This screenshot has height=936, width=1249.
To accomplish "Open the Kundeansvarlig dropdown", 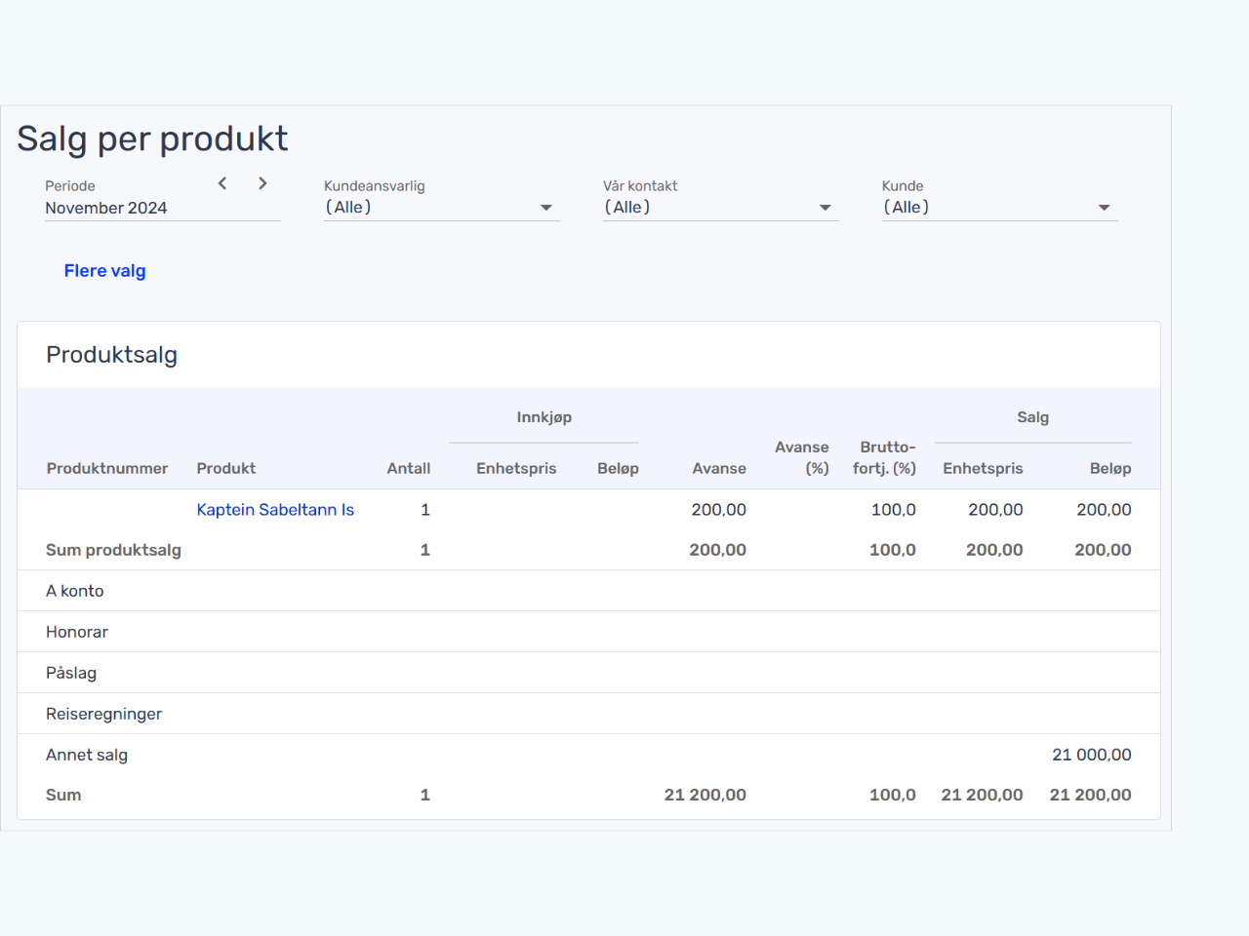I will (442, 208).
